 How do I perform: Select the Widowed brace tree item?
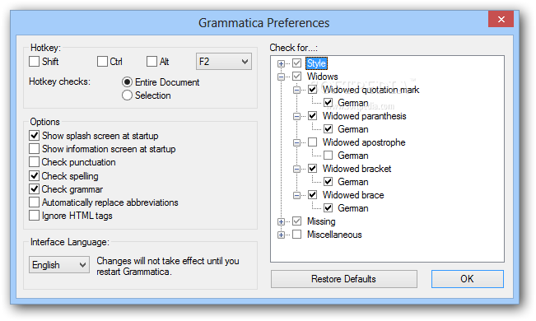(x=353, y=195)
